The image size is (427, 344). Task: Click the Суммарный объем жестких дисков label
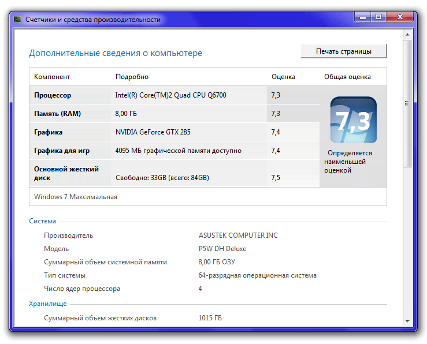[100, 318]
